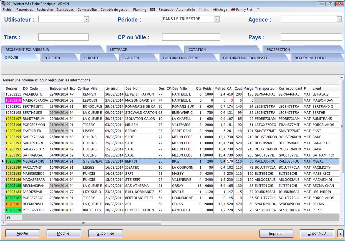Select the magenta dossier cell 10203210

(x=13, y=100)
